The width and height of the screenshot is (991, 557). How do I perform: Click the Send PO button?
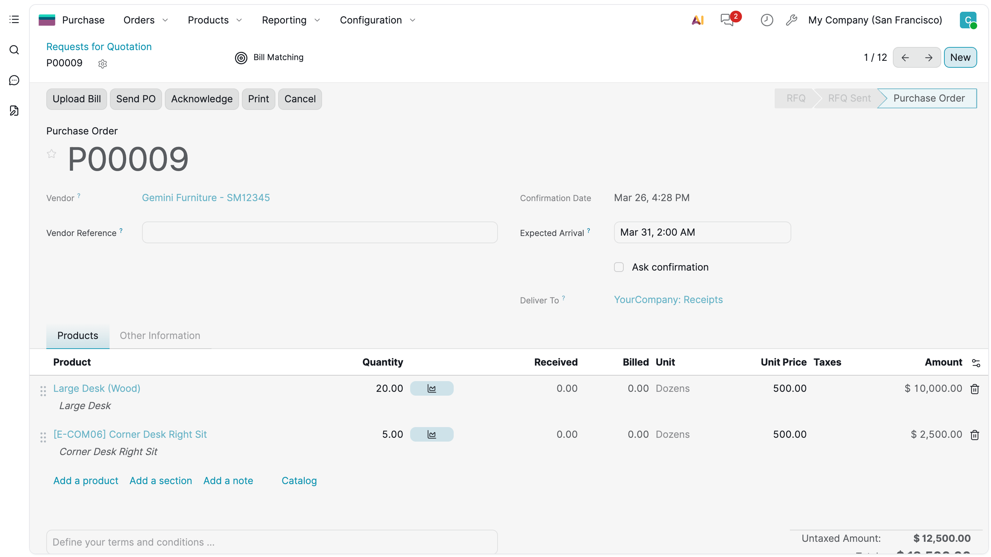point(135,99)
